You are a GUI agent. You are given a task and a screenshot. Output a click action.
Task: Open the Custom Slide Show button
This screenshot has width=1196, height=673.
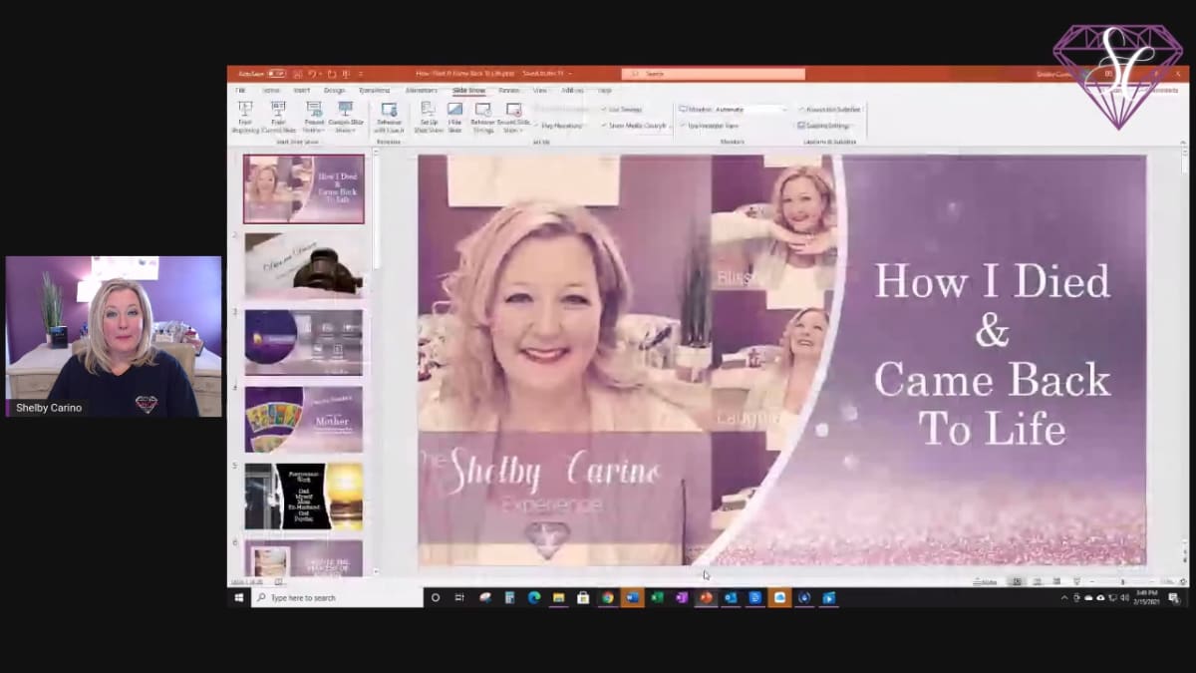tap(346, 116)
